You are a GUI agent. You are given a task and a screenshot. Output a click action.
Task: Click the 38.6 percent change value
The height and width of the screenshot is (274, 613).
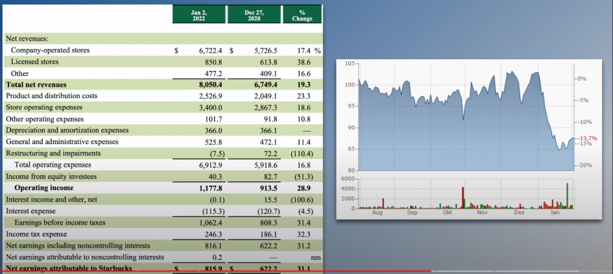pos(304,62)
